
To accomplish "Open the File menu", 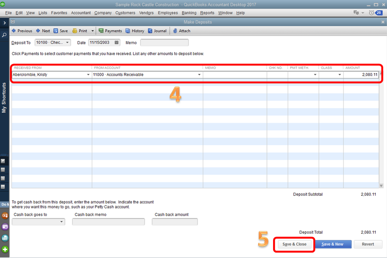I will pyautogui.click(x=9, y=13).
